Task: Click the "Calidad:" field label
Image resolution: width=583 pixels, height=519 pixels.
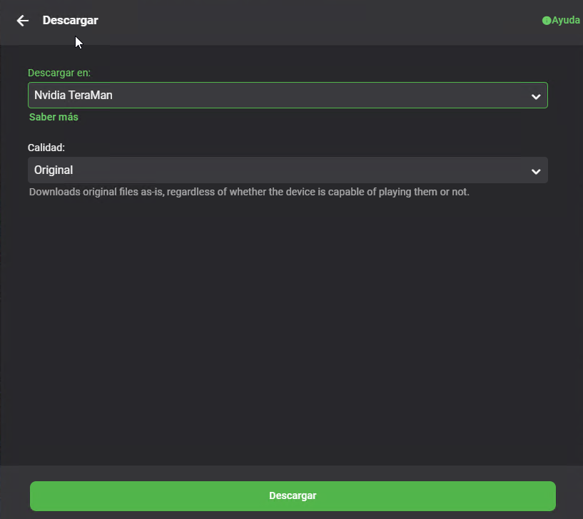Action: point(46,148)
